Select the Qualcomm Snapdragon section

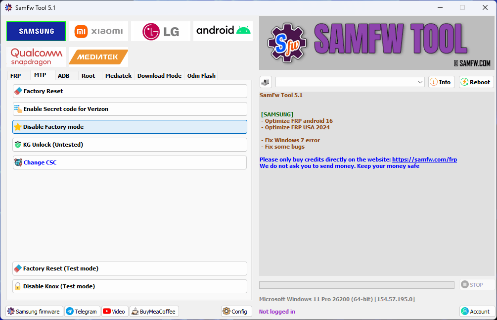click(x=36, y=56)
